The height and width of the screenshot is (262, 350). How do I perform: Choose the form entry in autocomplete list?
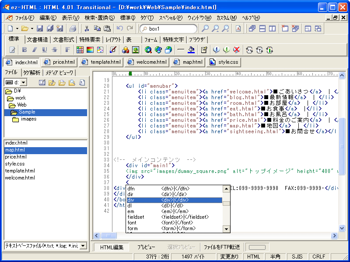175,228
